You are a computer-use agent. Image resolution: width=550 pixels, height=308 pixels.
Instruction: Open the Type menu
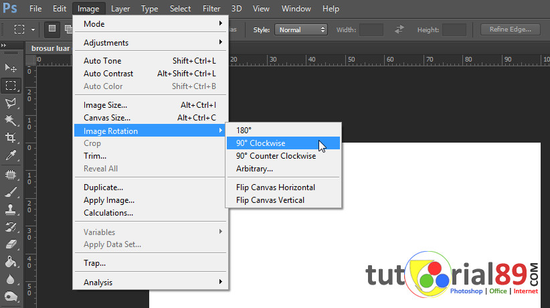149,9
